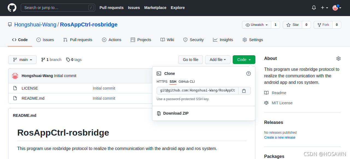Viewport: 350px width, 159px height.
Task: Open the user avatar menu
Action: pyautogui.click(x=337, y=8)
